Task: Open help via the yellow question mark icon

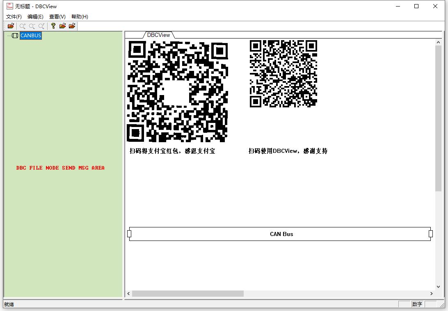Action: (53, 26)
